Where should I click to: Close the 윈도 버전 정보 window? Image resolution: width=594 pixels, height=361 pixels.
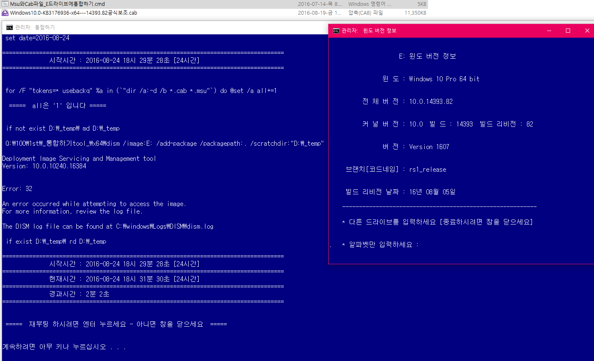(587, 31)
